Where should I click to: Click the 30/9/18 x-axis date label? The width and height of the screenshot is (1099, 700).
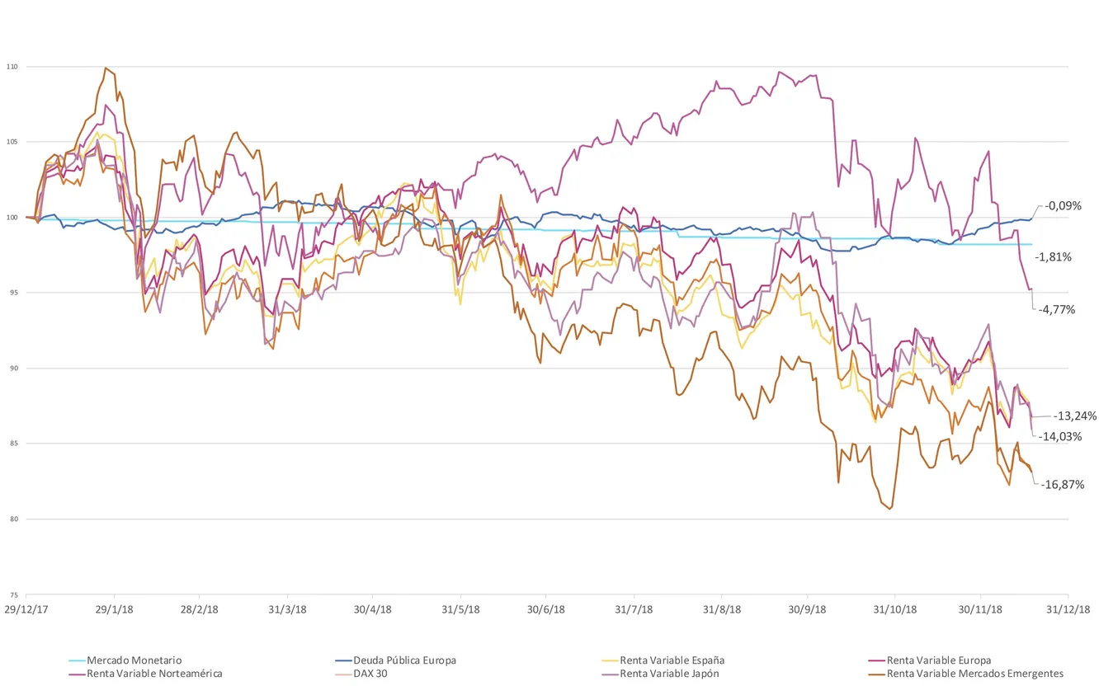coord(808,609)
